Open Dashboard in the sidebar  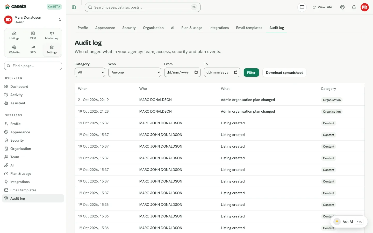click(33, 86)
